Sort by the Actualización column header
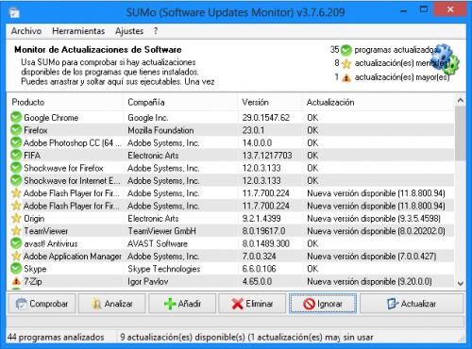This screenshot has width=472, height=349. (379, 102)
